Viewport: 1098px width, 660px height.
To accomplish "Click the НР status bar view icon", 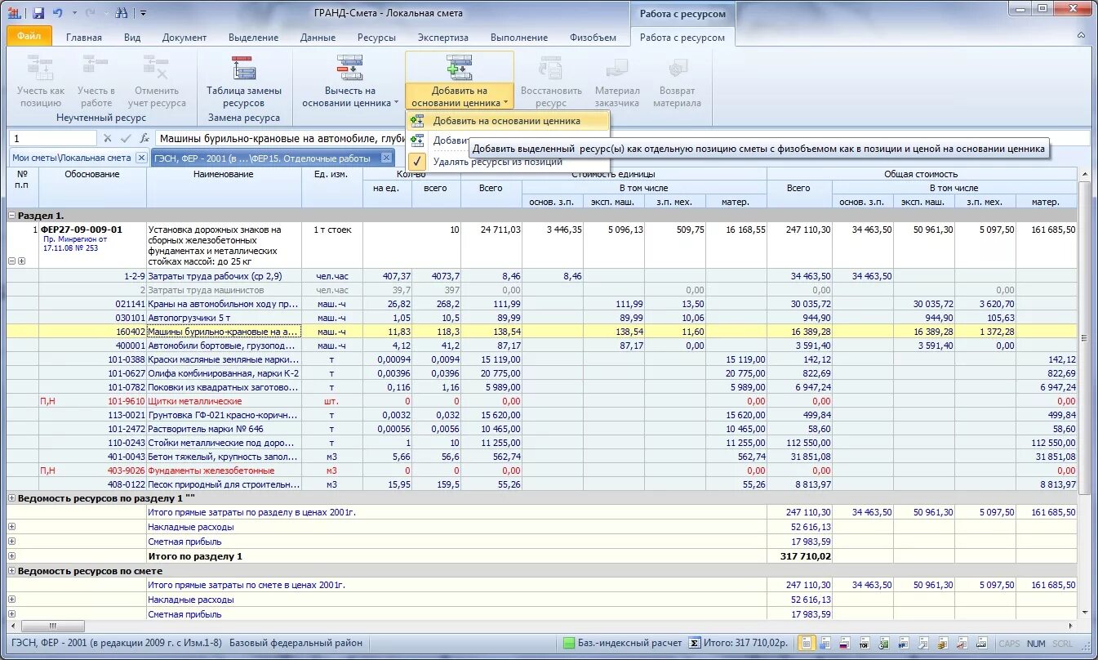I will tap(905, 644).
